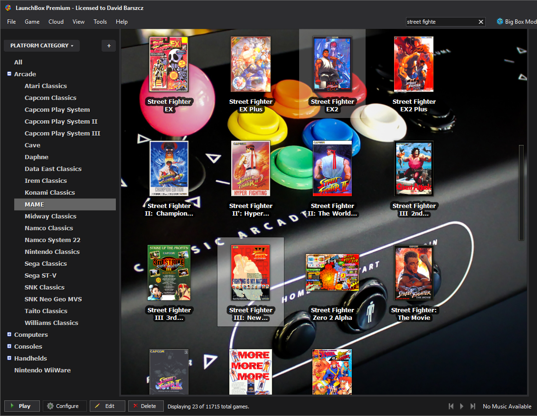The height and width of the screenshot is (416, 537).
Task: Select the Street Fighter EX Plus cover
Action: click(251, 64)
